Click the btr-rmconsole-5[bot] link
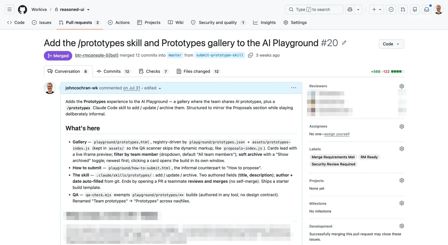The width and height of the screenshot is (448, 245). point(97,55)
